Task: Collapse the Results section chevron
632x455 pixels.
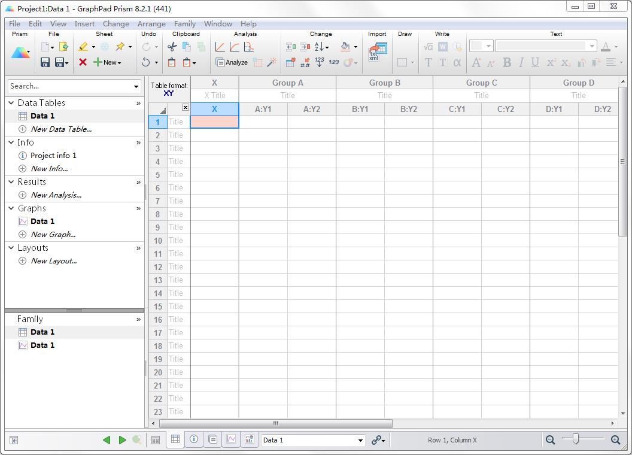Action: 11,182
